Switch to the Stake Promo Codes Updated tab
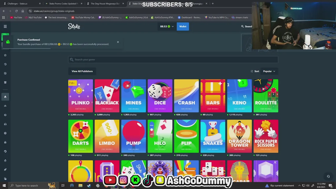 point(64,4)
